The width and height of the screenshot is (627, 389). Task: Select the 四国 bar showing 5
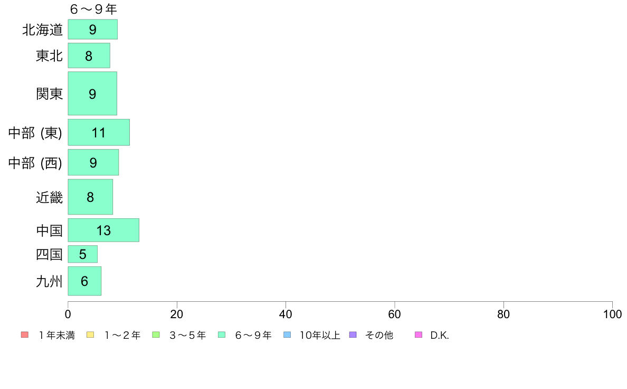click(83, 254)
